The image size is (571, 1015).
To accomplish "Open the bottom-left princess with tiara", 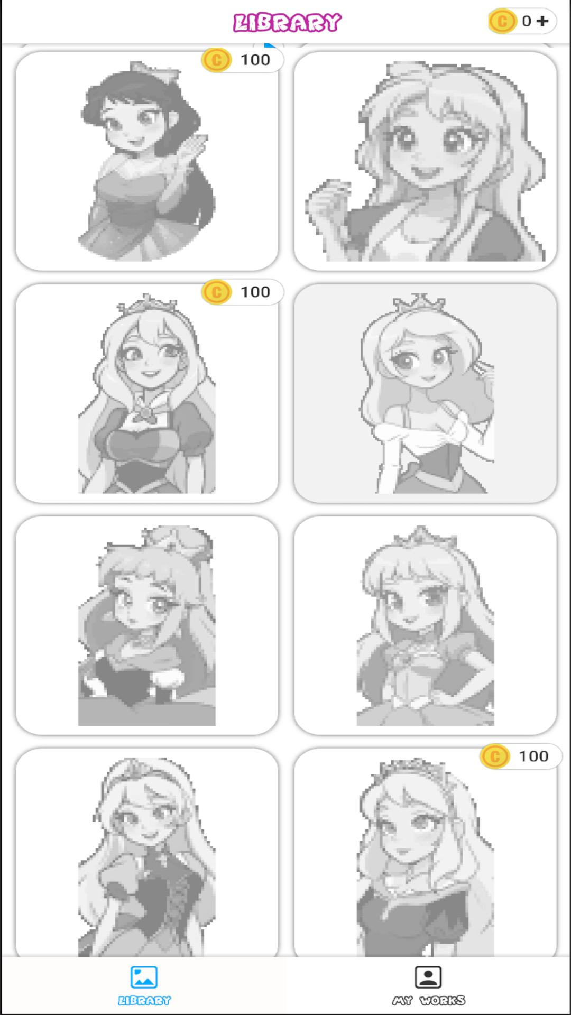I will tap(147, 852).
